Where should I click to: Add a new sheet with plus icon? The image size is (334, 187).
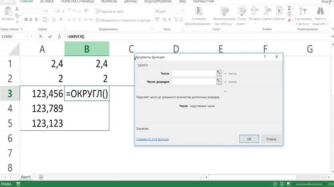pos(41,177)
